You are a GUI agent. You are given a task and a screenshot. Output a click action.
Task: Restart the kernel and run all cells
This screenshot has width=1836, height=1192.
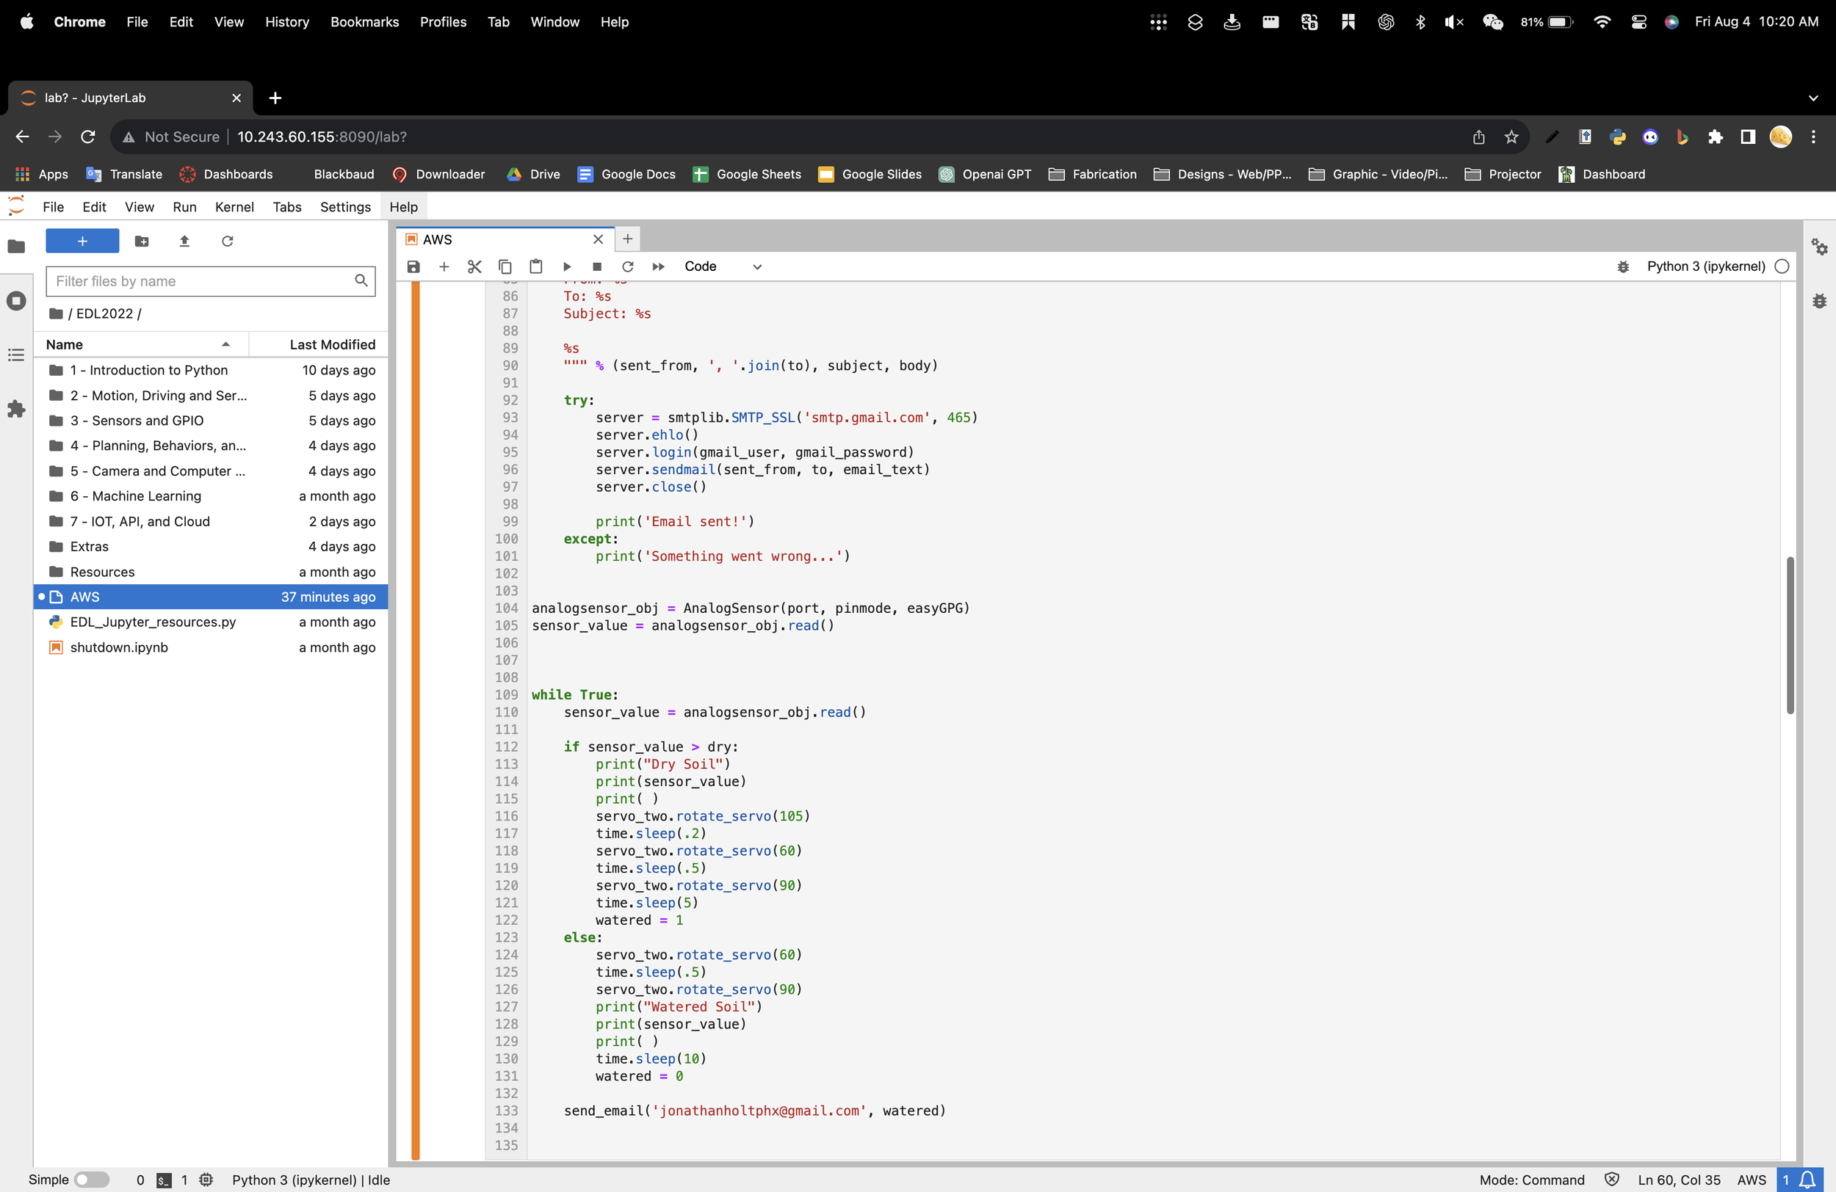coord(658,266)
